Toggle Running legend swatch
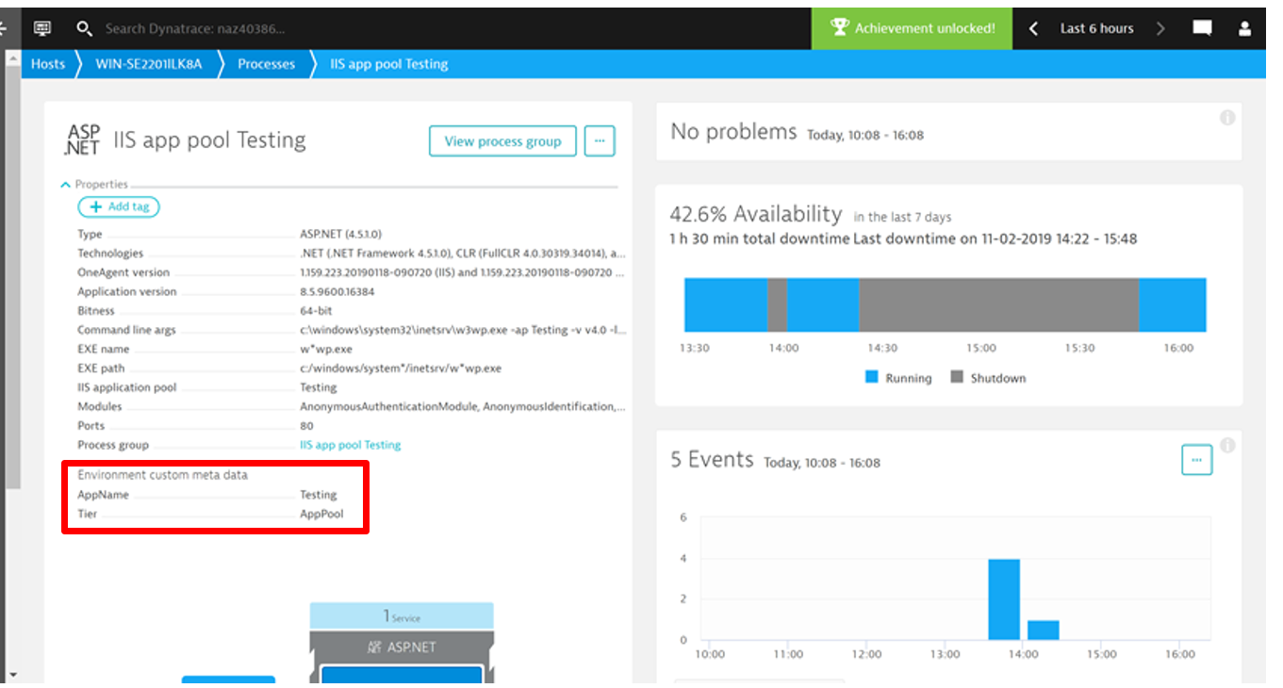 (x=871, y=377)
